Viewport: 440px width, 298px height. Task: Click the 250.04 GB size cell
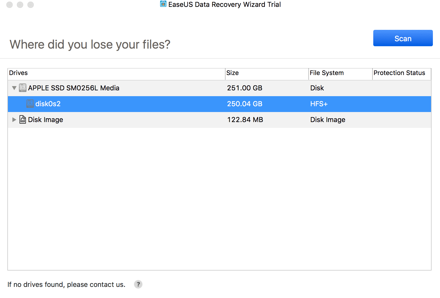click(245, 104)
